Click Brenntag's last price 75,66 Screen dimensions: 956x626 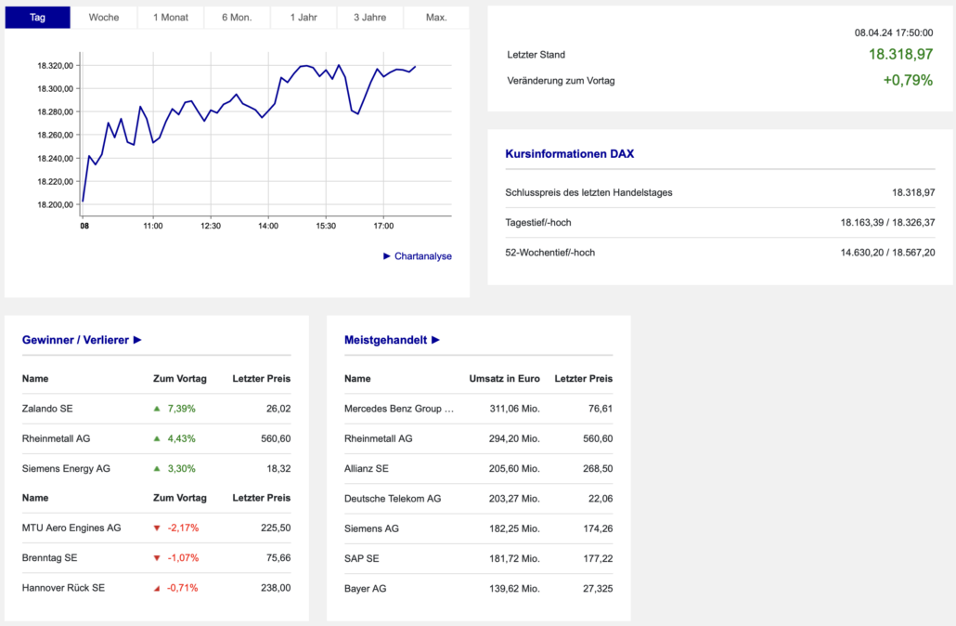pyautogui.click(x=278, y=557)
